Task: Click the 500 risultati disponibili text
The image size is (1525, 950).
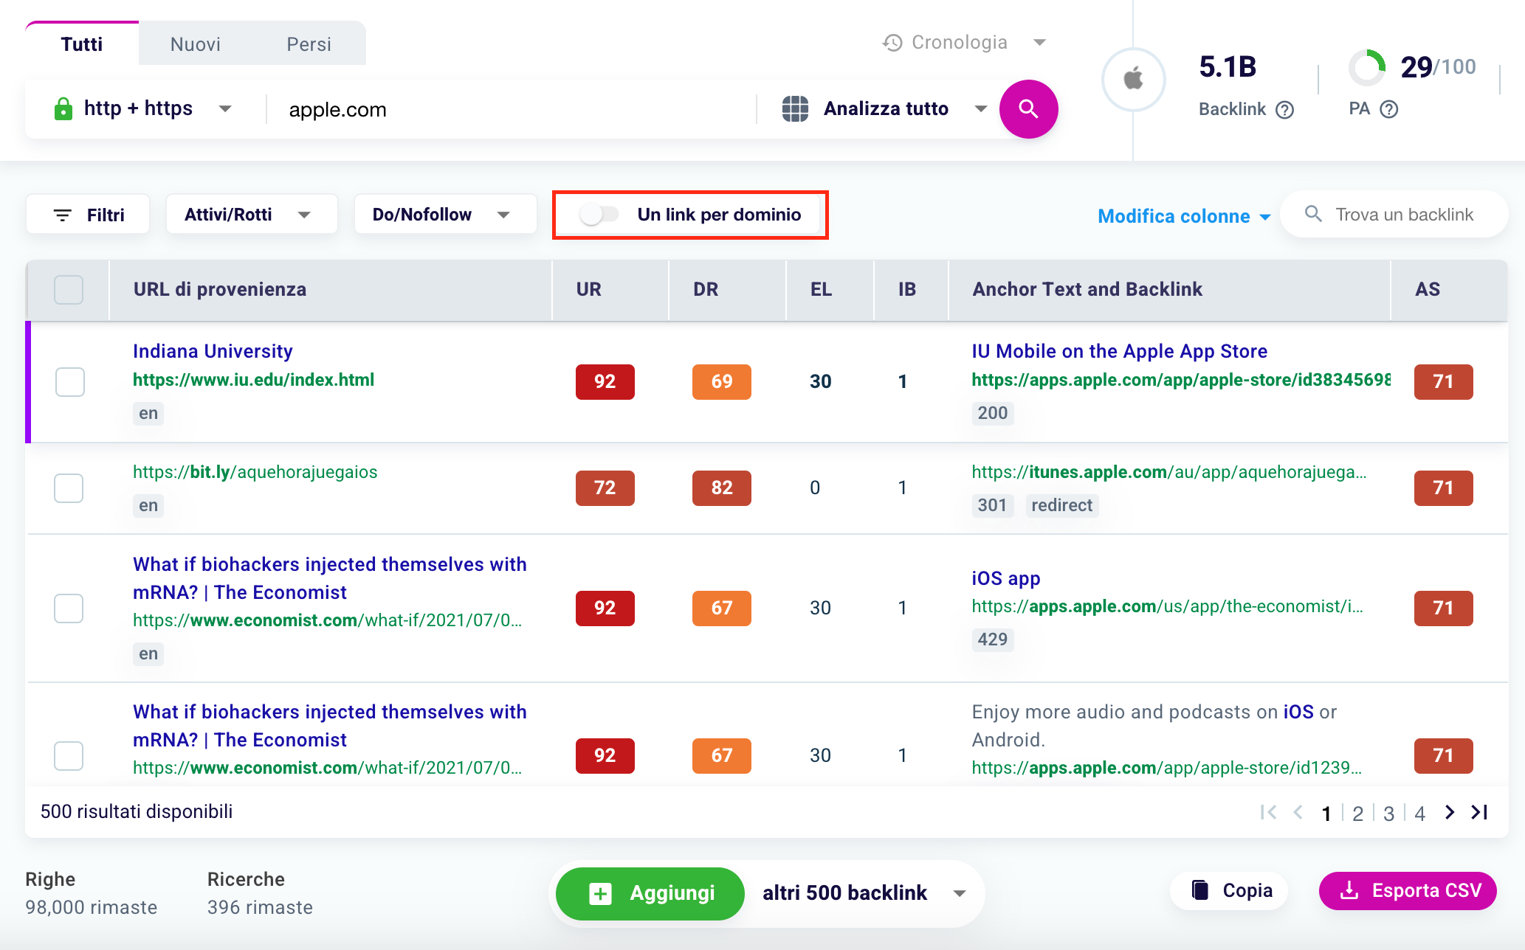Action: 137,811
